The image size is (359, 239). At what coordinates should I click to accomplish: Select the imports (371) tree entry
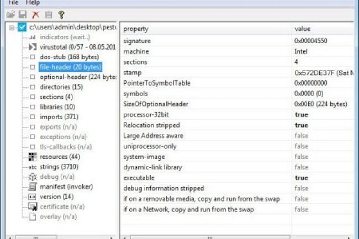click(58, 117)
